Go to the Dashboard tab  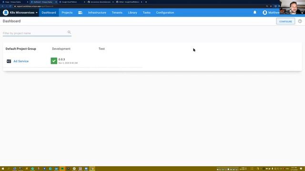click(x=49, y=13)
